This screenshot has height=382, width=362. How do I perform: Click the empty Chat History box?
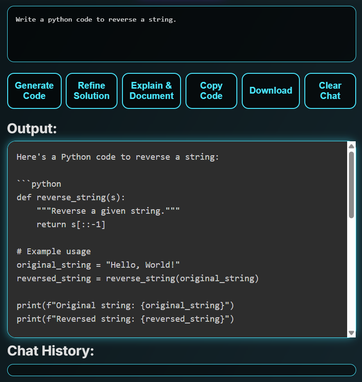(181, 370)
